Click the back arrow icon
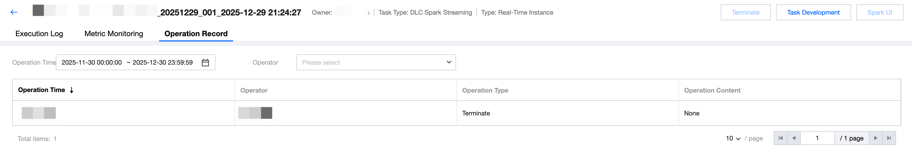This screenshot has height=158, width=912. point(14,13)
